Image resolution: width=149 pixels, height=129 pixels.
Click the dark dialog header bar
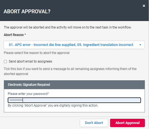74,11
